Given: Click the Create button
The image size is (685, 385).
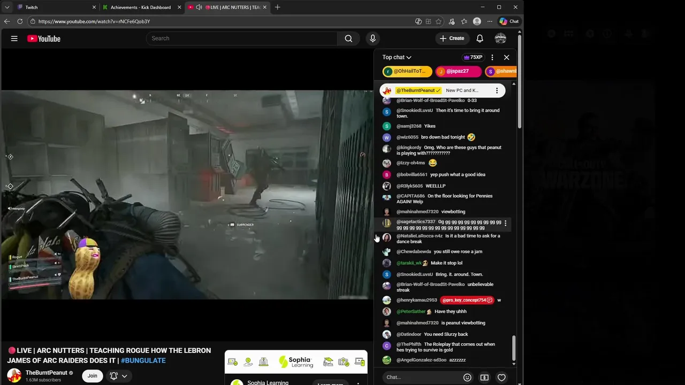Looking at the screenshot, I should 452,38.
